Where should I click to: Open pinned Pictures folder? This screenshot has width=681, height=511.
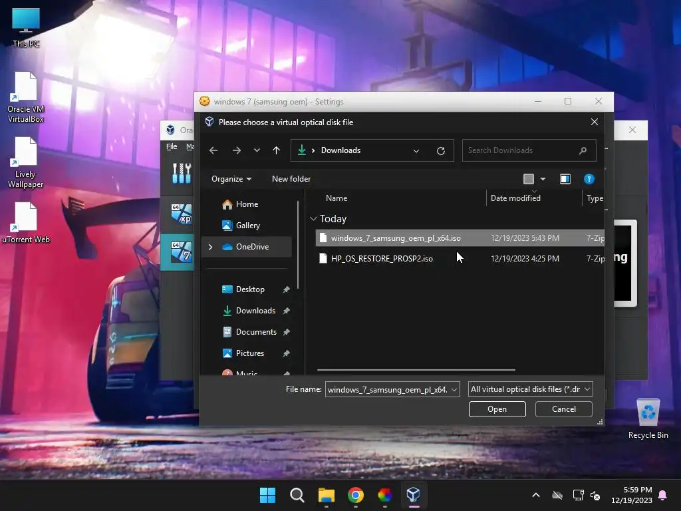click(x=250, y=353)
